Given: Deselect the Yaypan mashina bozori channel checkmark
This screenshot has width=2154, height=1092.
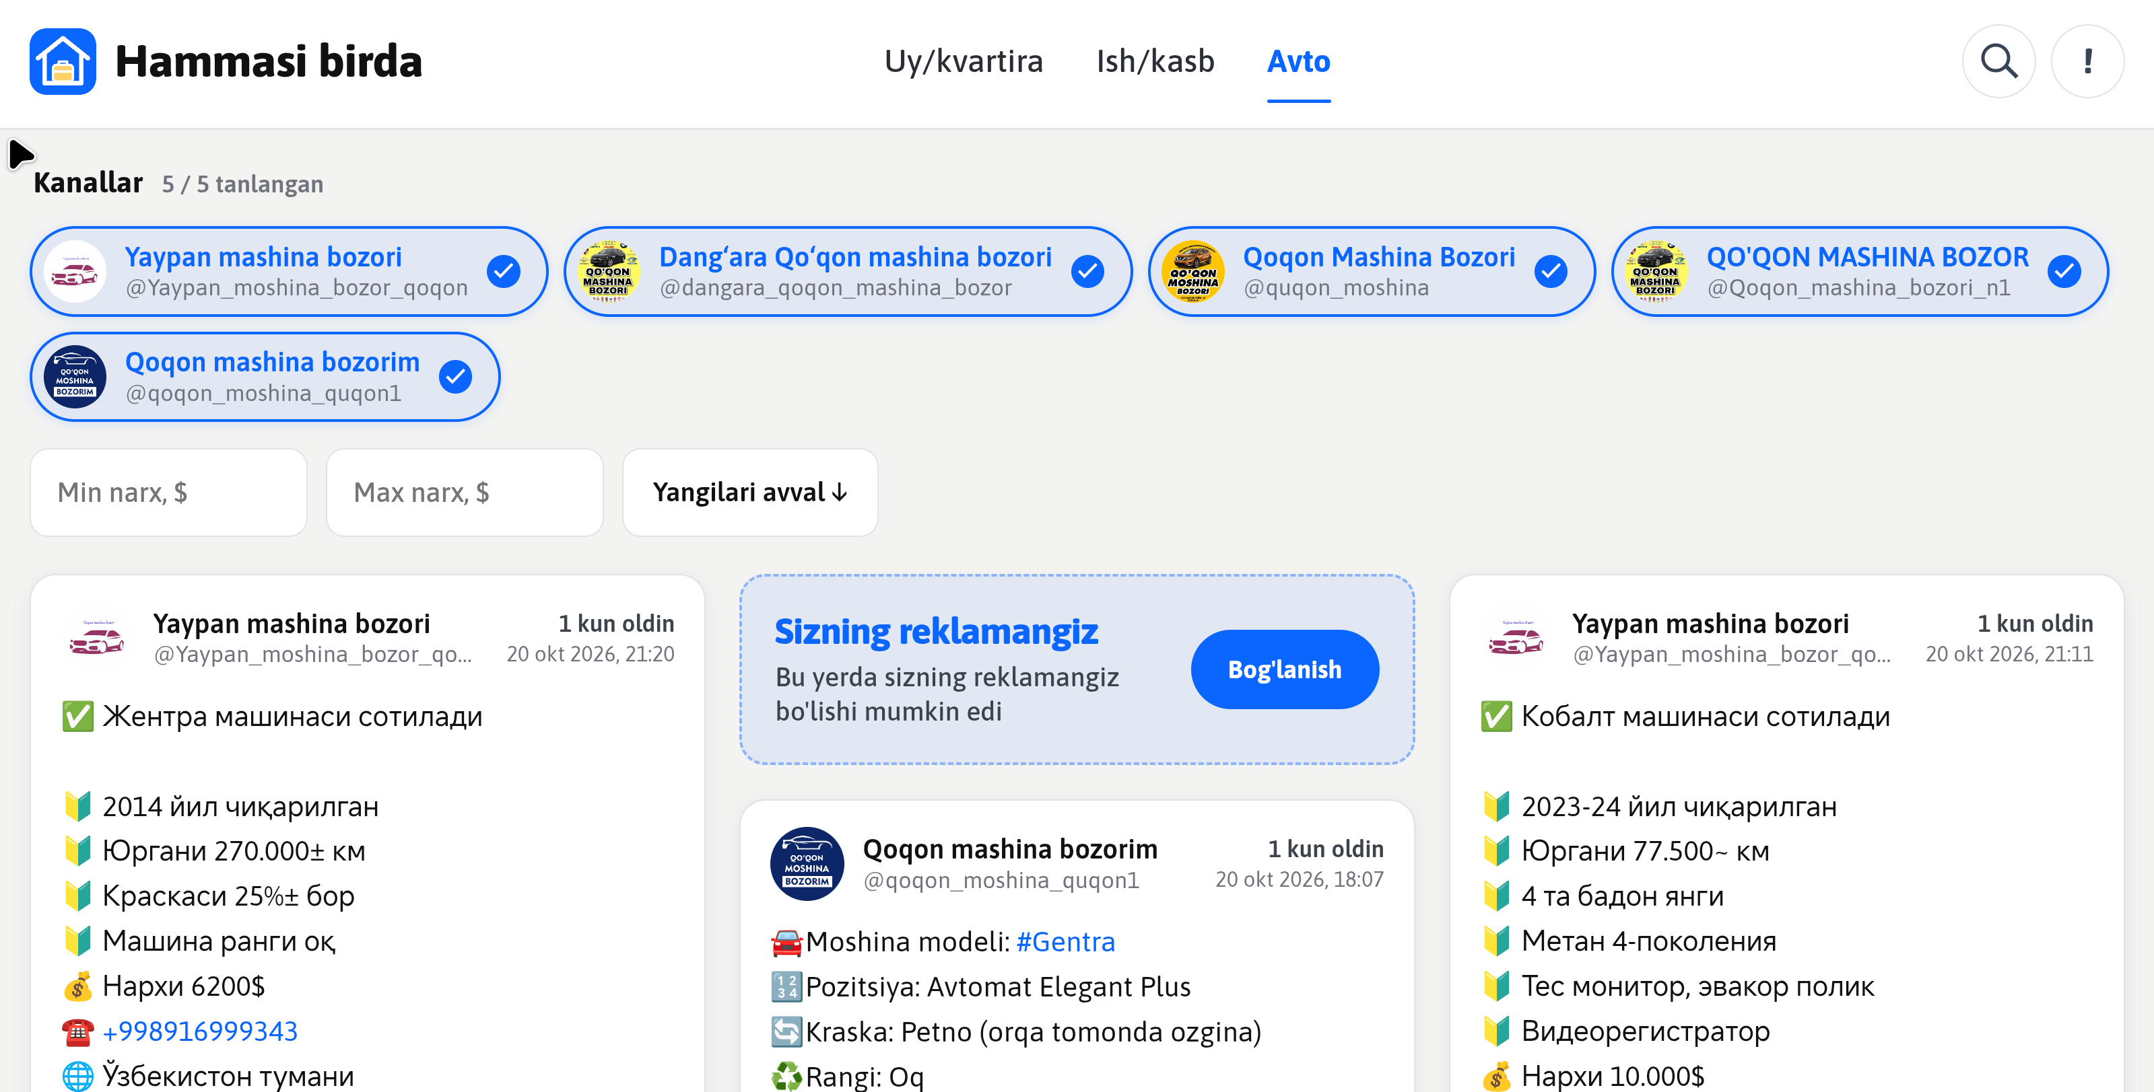Looking at the screenshot, I should [x=504, y=272].
